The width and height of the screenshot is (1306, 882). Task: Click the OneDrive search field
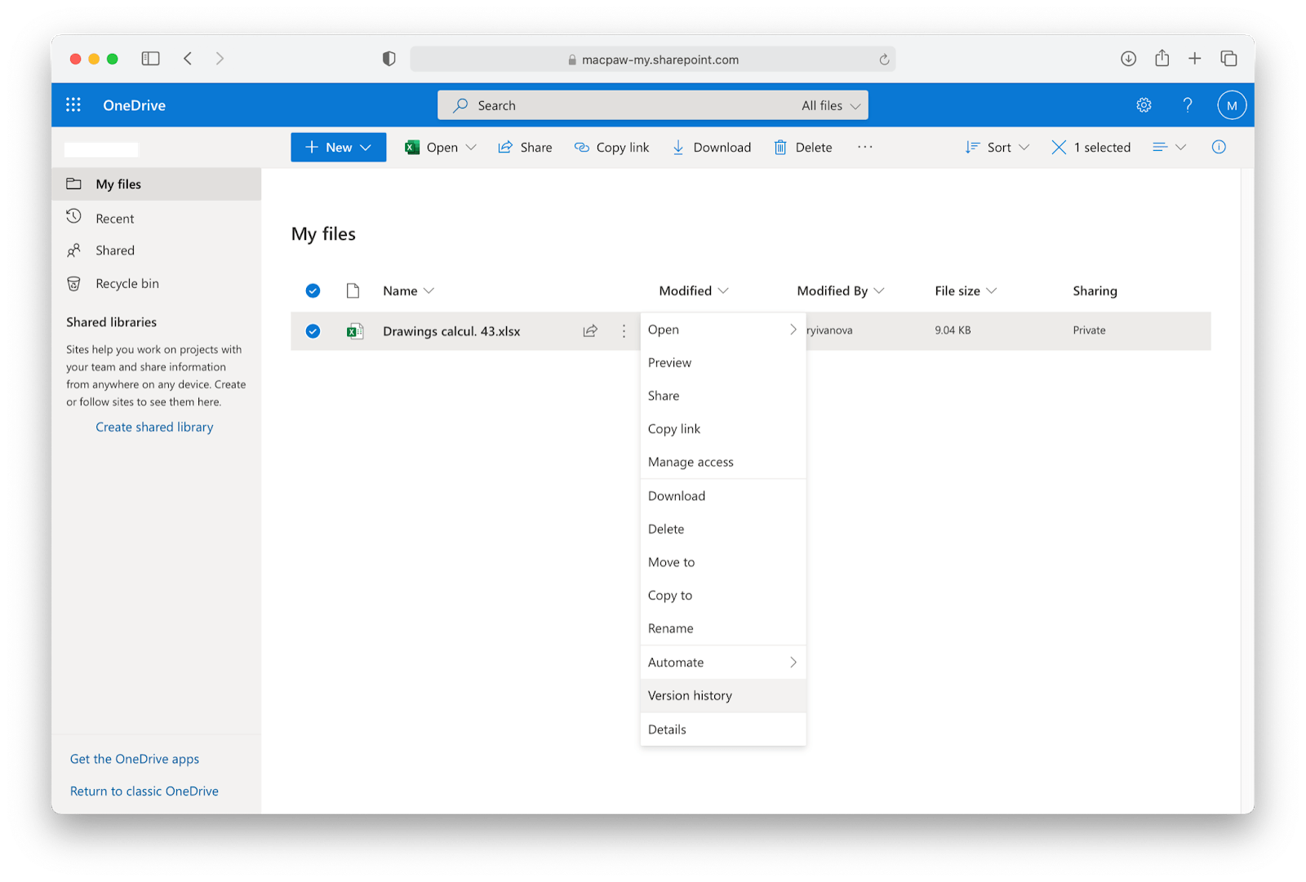coord(653,105)
